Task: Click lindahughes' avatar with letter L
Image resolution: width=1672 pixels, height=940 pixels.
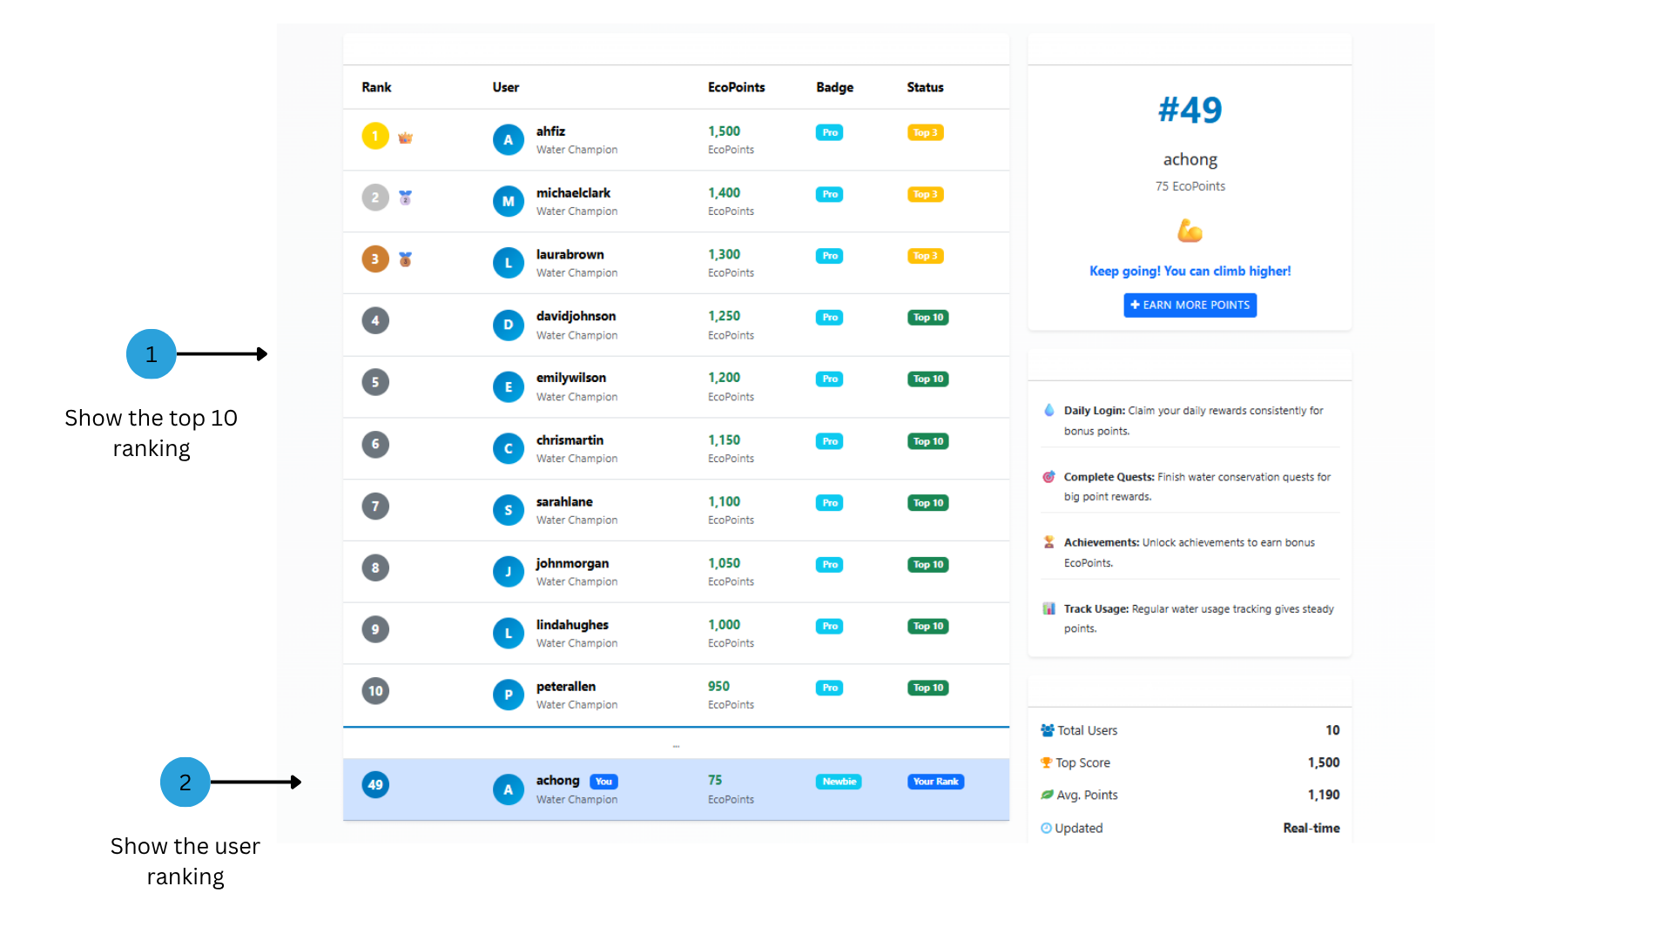Action: tap(509, 633)
